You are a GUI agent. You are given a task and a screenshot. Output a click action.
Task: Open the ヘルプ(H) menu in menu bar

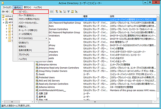pyautogui.click(x=38, y=8)
